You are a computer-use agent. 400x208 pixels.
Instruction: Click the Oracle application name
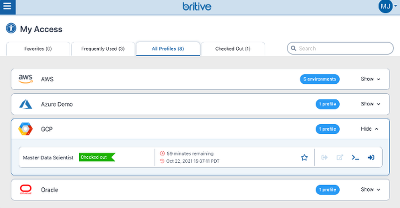click(x=50, y=190)
